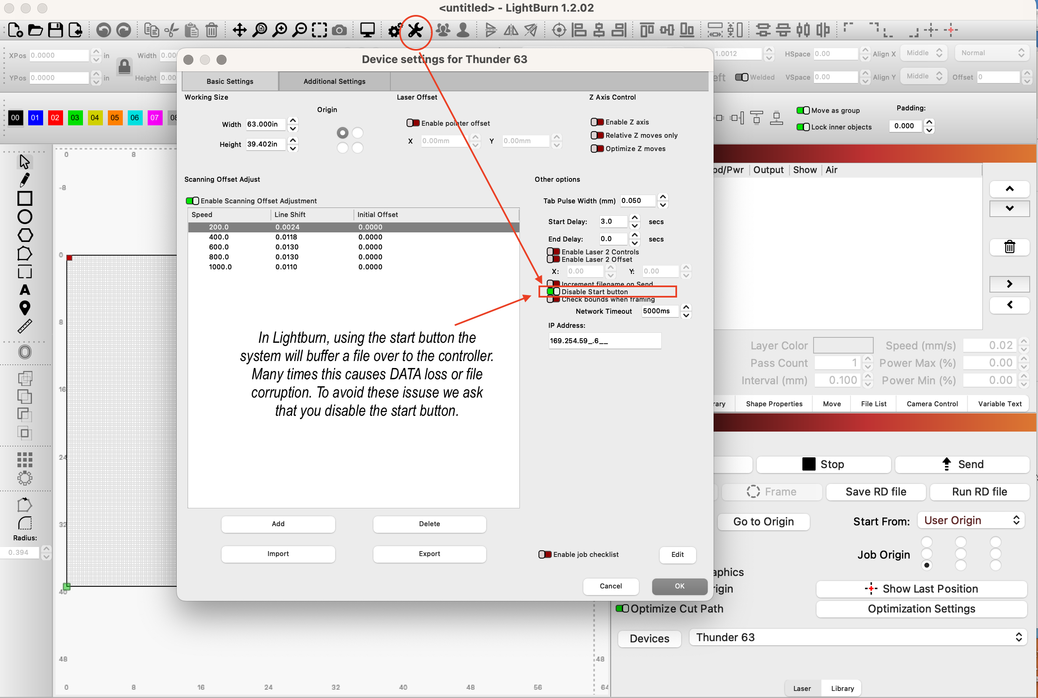Pick the Draw Lines pencil tool

coord(24,180)
